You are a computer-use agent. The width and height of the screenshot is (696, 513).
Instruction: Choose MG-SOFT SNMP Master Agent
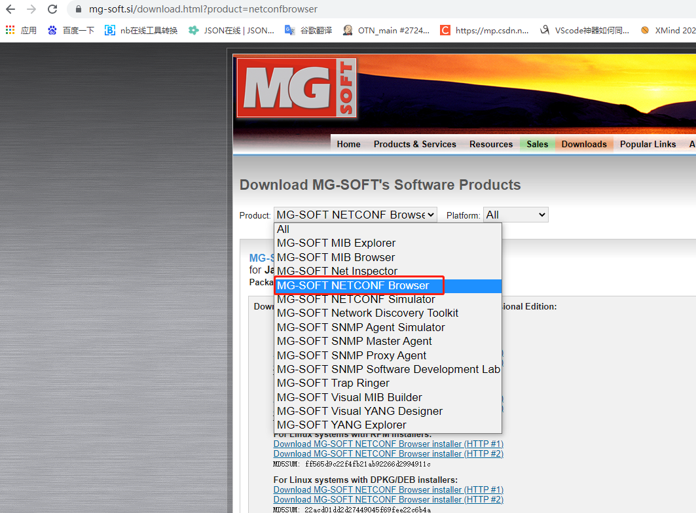[x=388, y=342]
